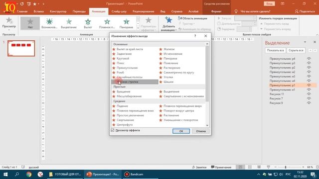The height and width of the screenshot is (179, 319).
Task: Select 'Прямоугольник: и1' in selection pane
Action: pyautogui.click(x=282, y=89)
